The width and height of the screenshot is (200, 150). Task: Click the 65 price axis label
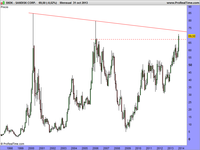coord(190,43)
